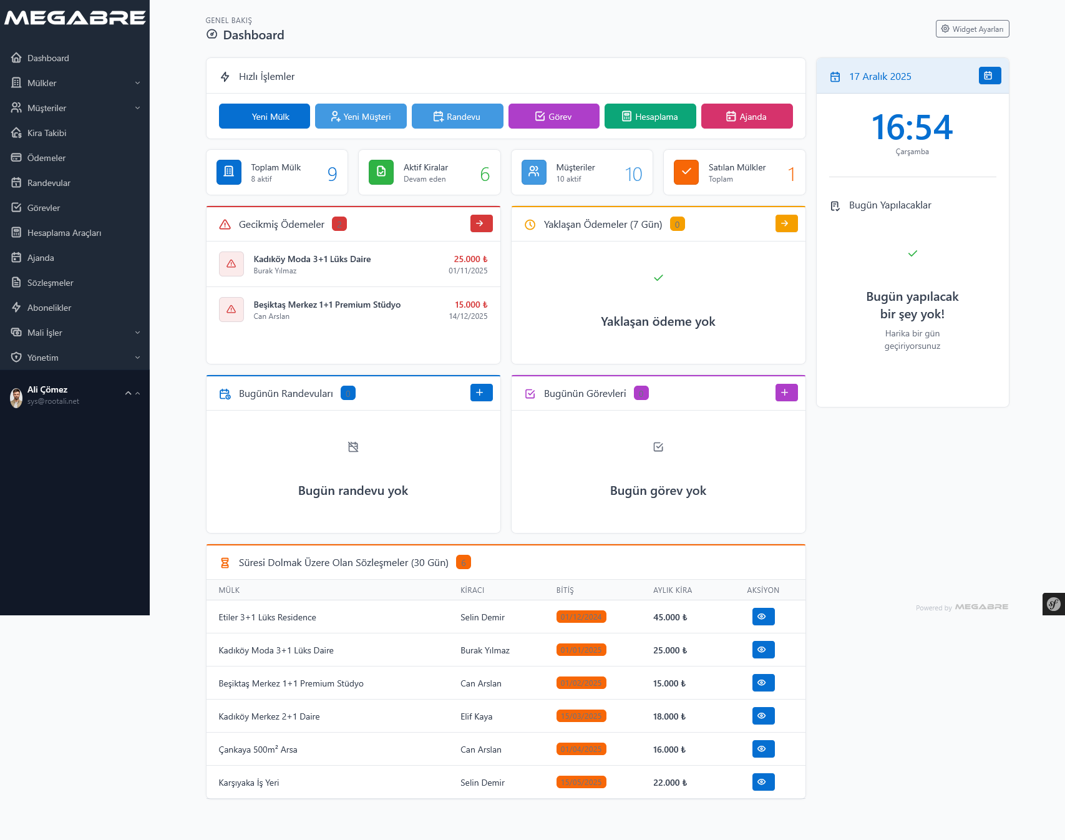1065x840 pixels.
Task: Click the pink Ajanda quick action button
Action: point(747,117)
